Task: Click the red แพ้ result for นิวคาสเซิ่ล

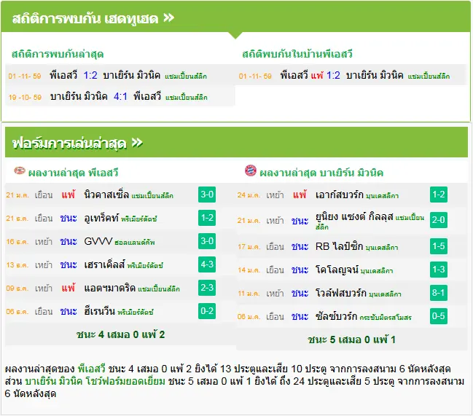Action: pyautogui.click(x=69, y=195)
